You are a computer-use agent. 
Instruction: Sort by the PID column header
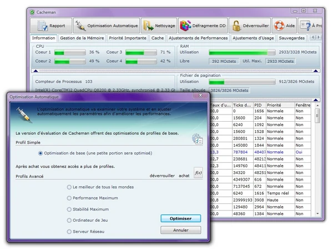[260, 105]
